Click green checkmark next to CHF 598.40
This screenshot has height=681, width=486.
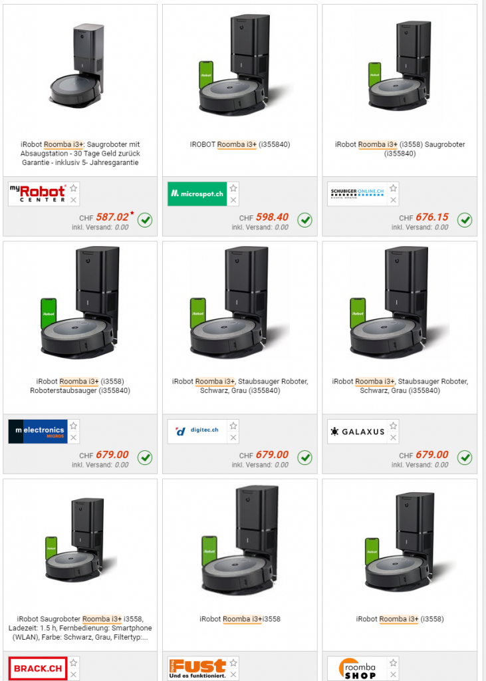[x=305, y=220]
